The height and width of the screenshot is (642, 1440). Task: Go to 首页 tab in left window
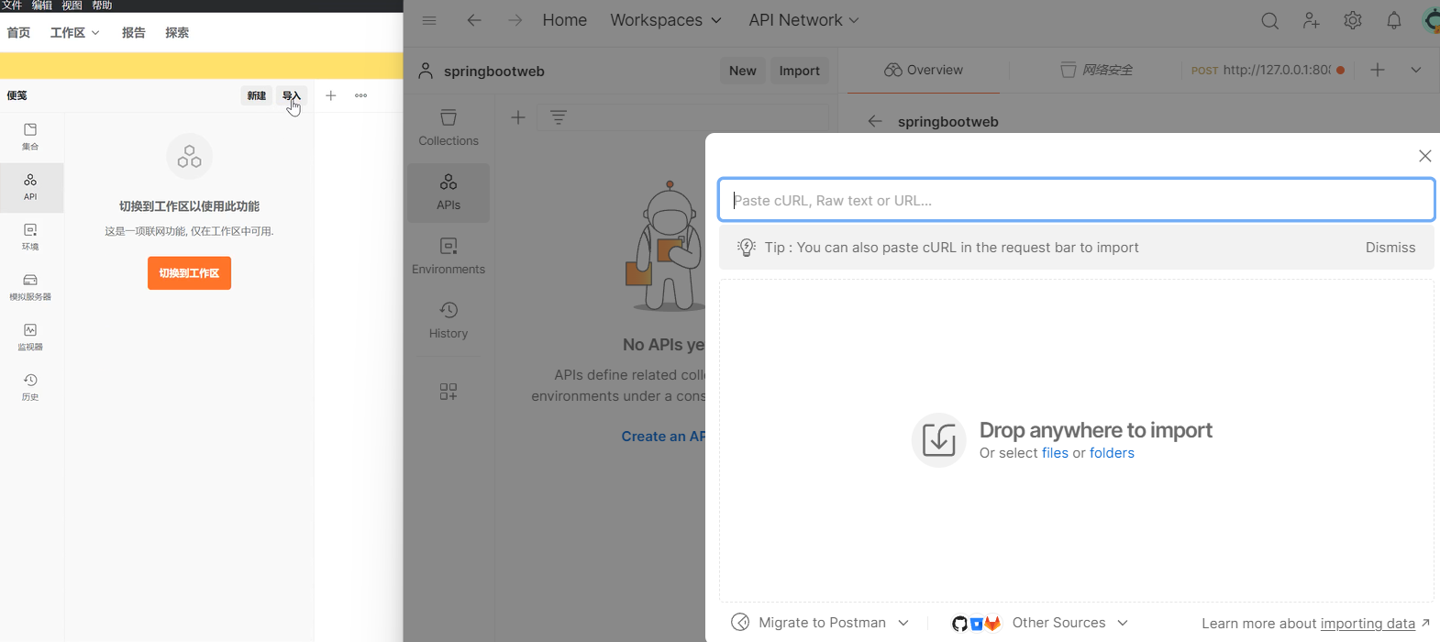point(18,33)
